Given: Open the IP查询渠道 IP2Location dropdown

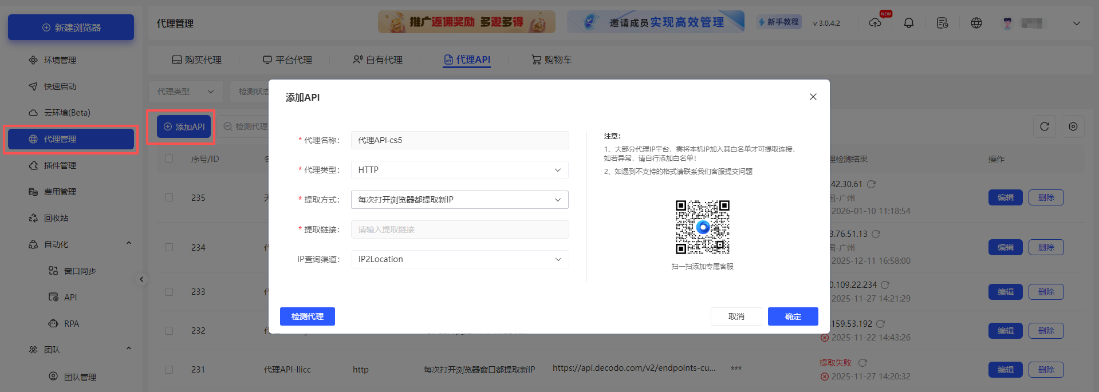Looking at the screenshot, I should [460, 259].
